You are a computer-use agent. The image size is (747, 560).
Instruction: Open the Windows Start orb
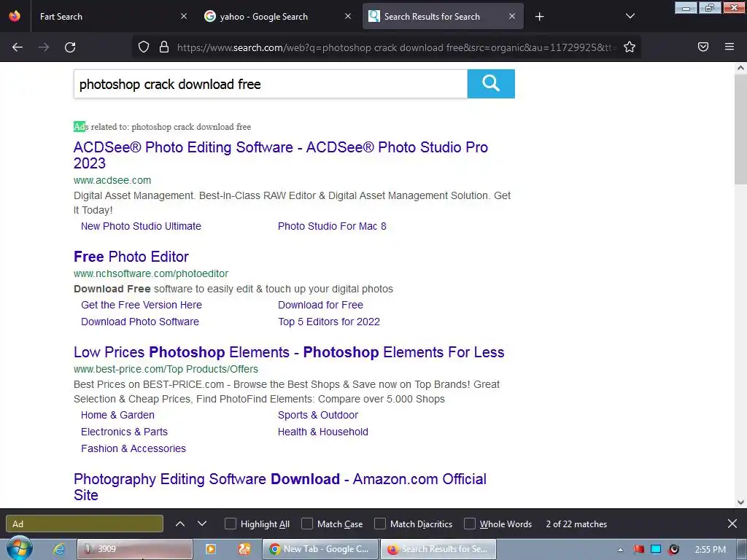click(x=19, y=548)
